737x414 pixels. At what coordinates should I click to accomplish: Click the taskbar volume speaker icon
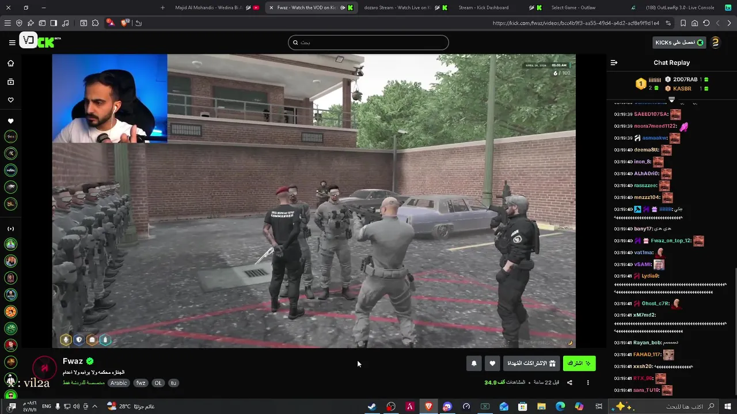pyautogui.click(x=76, y=407)
